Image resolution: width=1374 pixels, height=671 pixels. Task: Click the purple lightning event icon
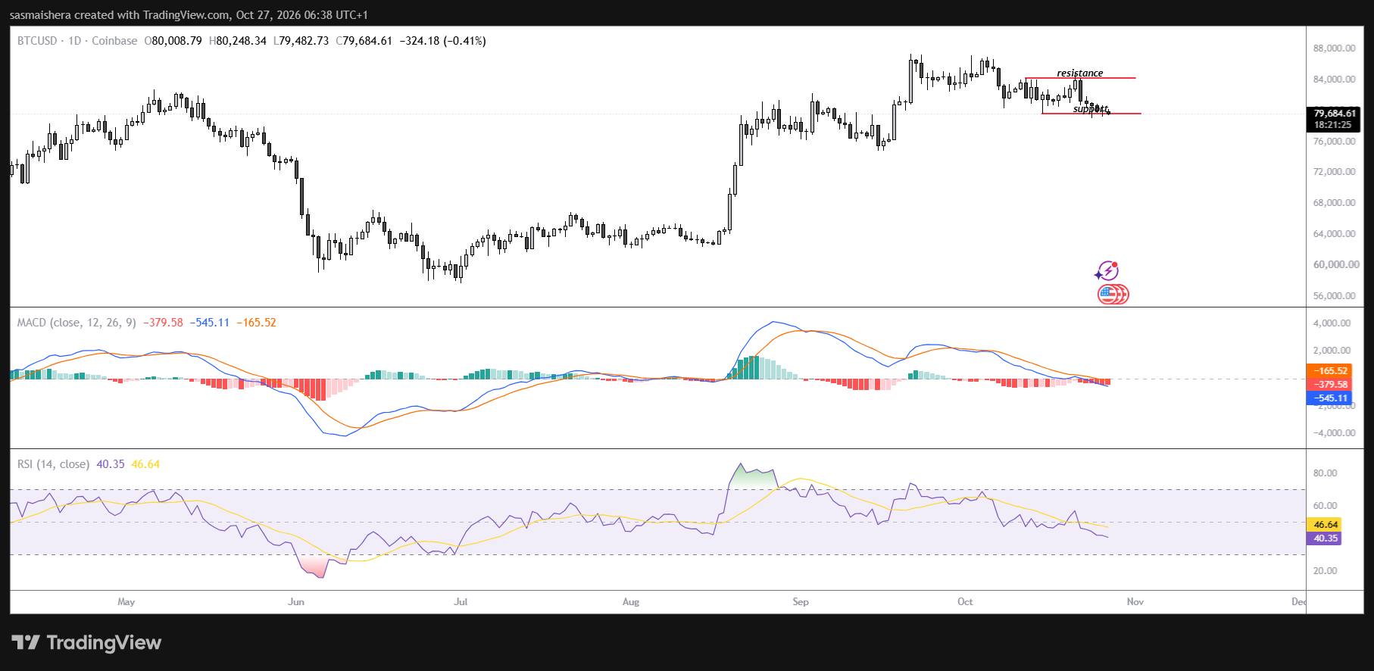click(1107, 271)
